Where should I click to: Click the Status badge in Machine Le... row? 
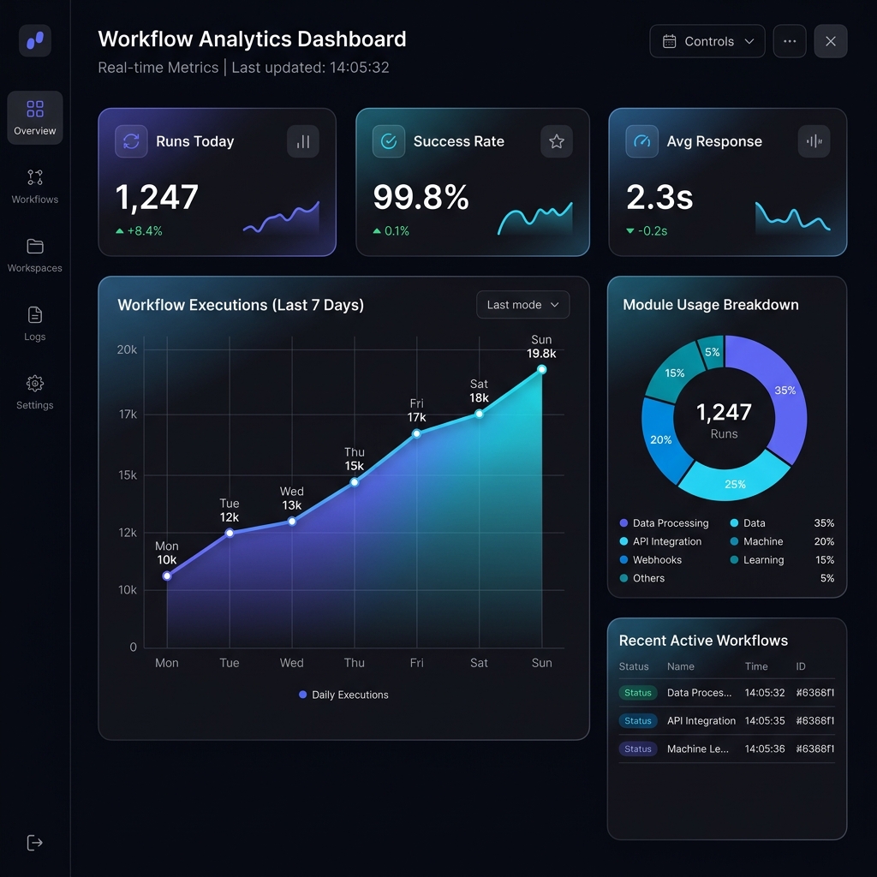[x=637, y=749]
